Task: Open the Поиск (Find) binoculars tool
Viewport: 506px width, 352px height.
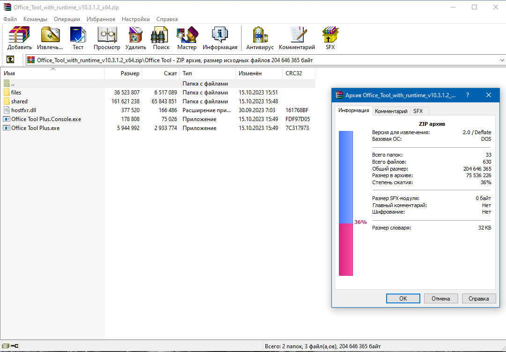Action: 161,38
